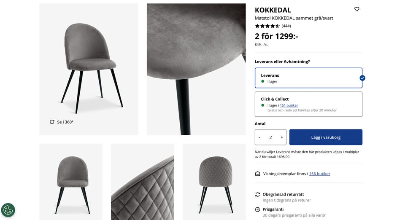Select the Leverans delivery option
The height and width of the screenshot is (220, 405).
[308, 78]
